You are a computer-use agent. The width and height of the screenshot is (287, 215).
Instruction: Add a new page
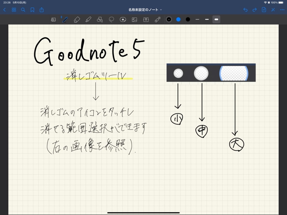pos(264,10)
